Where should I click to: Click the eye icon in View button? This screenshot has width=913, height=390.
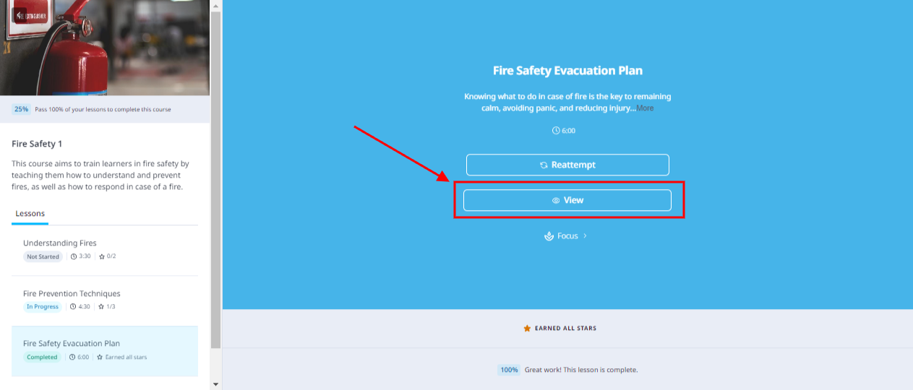coord(556,200)
